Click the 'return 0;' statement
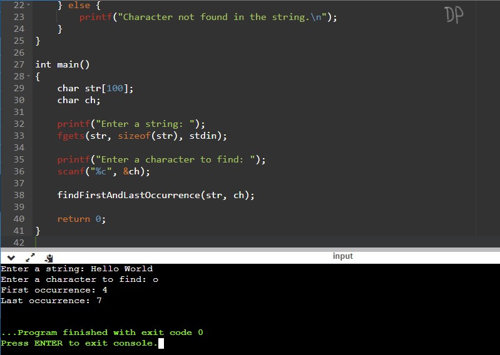This screenshot has height=355, width=500. [81, 219]
